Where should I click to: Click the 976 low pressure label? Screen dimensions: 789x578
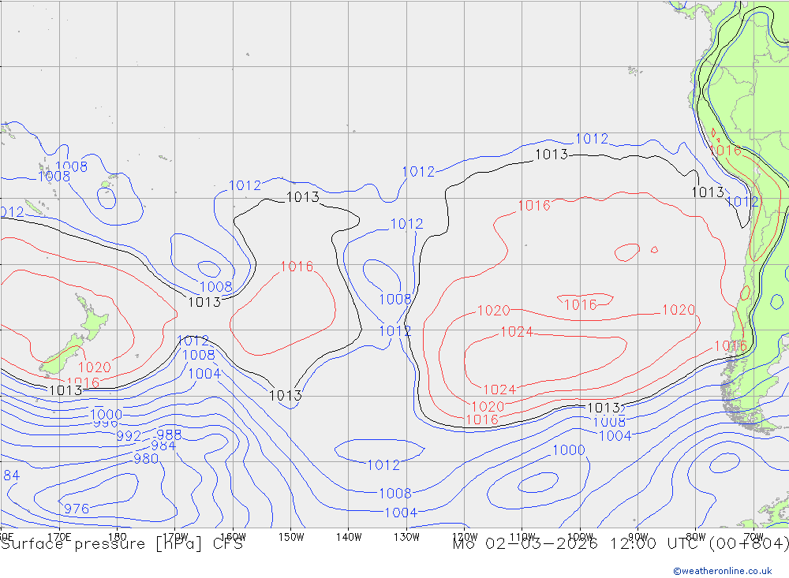point(77,509)
